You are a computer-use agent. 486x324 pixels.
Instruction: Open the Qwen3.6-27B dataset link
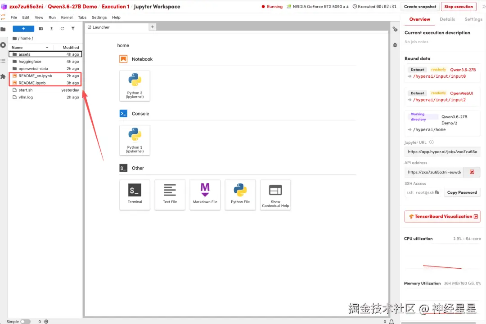pos(463,70)
